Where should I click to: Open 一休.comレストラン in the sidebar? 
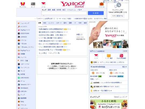[27, 47]
